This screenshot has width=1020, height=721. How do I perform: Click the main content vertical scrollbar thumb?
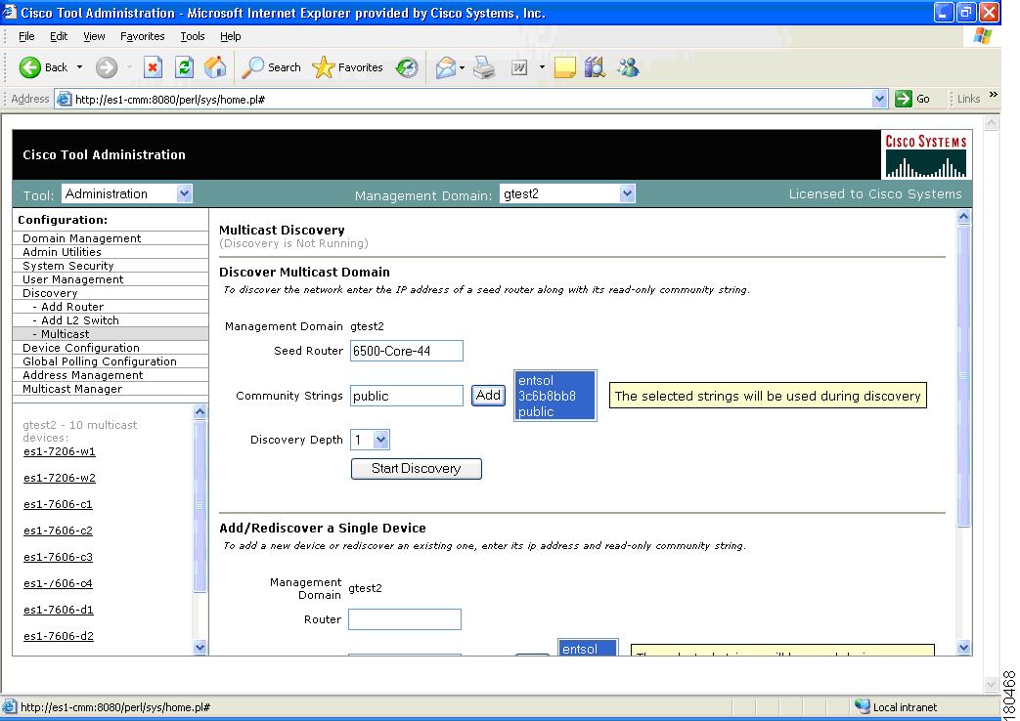[964, 375]
